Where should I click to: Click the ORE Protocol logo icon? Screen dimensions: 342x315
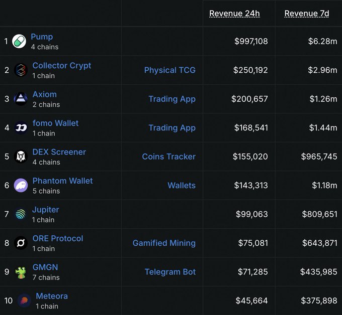coord(21,243)
